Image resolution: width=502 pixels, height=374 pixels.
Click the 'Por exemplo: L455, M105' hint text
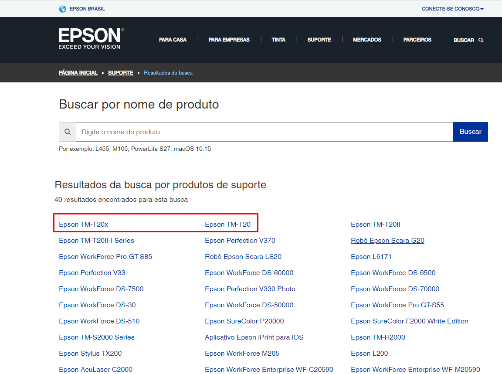pos(135,149)
